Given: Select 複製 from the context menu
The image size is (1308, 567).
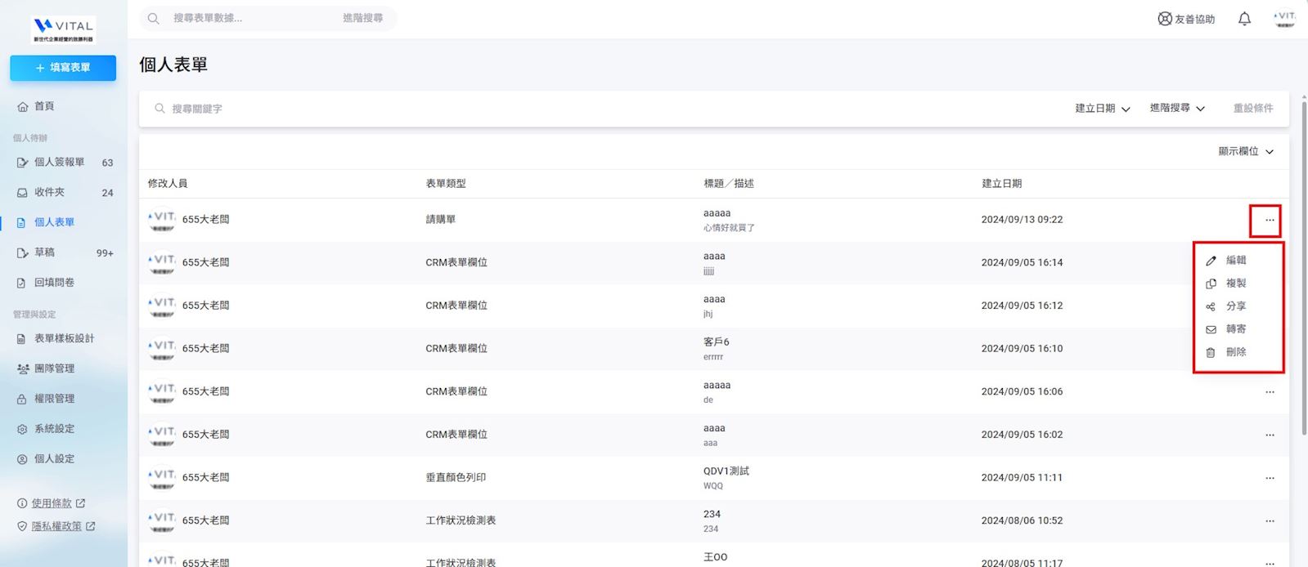Looking at the screenshot, I should click(1235, 283).
